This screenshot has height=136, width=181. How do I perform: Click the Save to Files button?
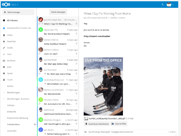click(119, 124)
